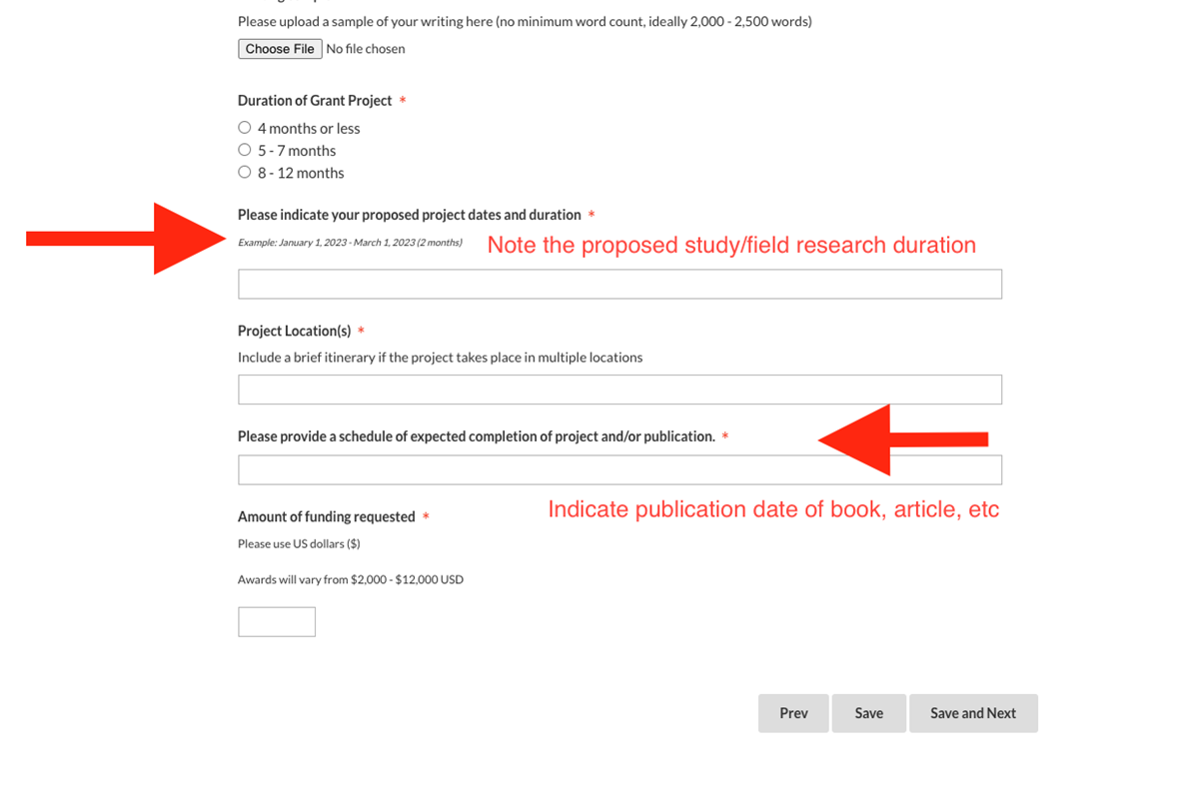Focus the proposed project dates and duration field
Screen dimensions: 1199x785
pyautogui.click(x=619, y=284)
